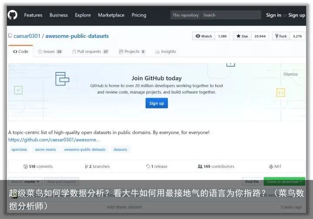Viewport: 313px width, 219px height.
Task: Click the repository book icon
Action: coord(10,36)
